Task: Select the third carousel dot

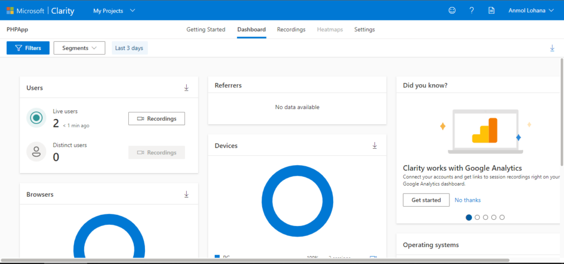Action: click(486, 217)
